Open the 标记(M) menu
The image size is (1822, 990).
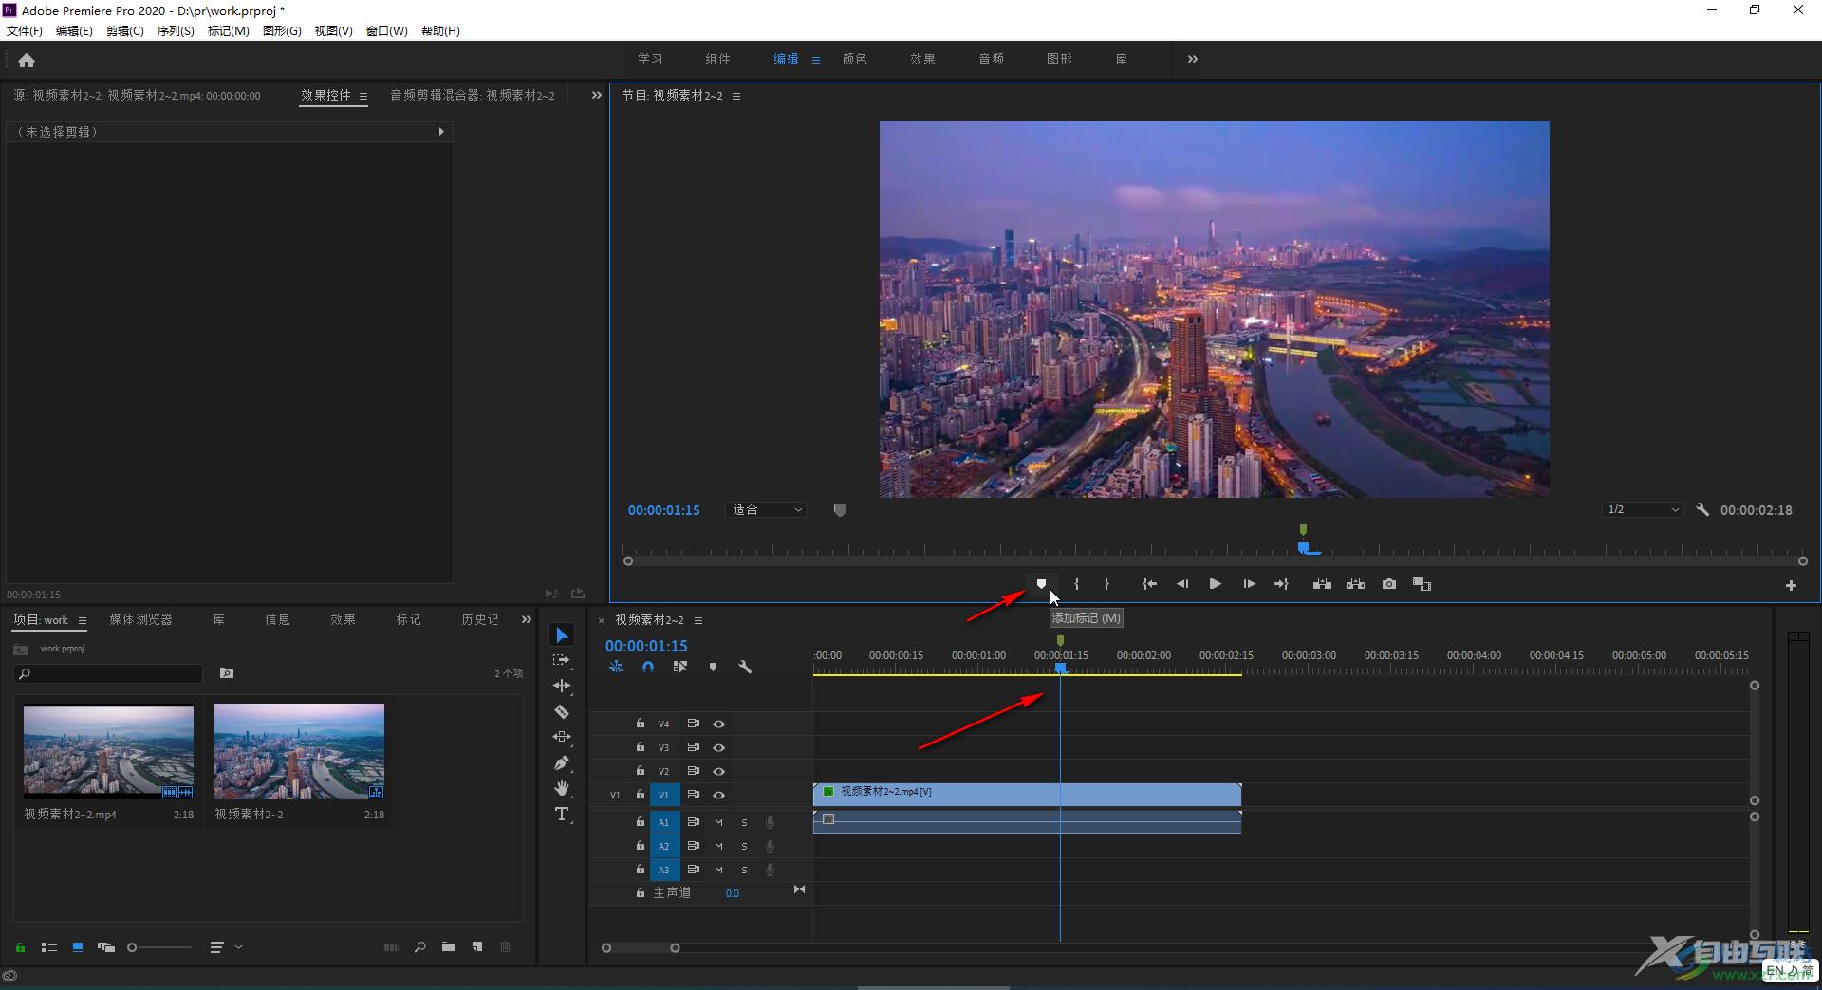click(x=228, y=31)
